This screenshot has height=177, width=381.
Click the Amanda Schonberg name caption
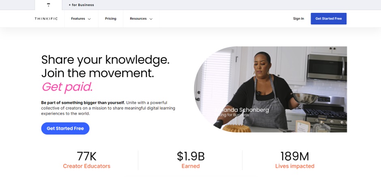242,110
